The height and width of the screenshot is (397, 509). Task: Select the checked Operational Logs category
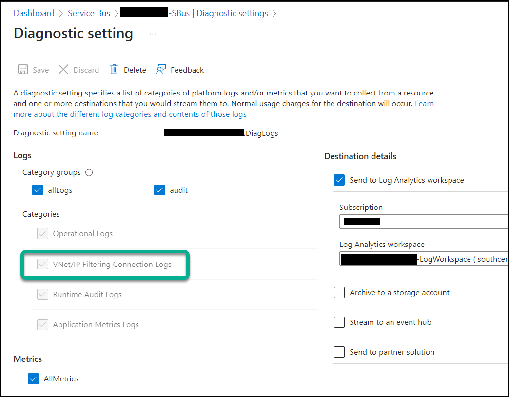(x=42, y=233)
